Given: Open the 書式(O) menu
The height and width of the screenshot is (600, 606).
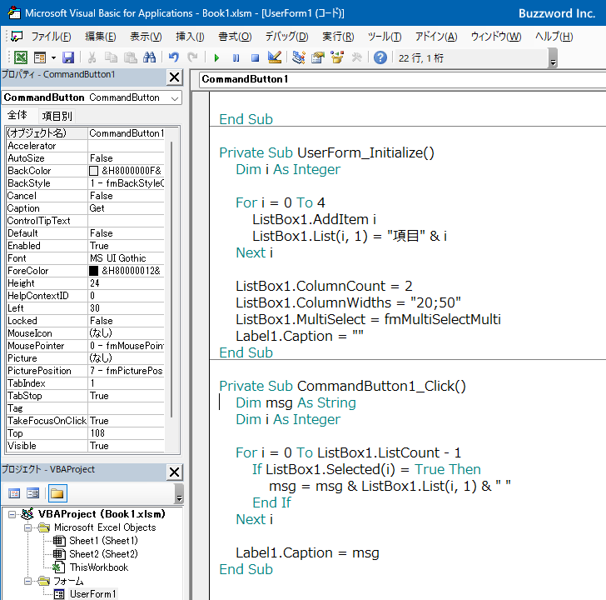Looking at the screenshot, I should coord(235,37).
